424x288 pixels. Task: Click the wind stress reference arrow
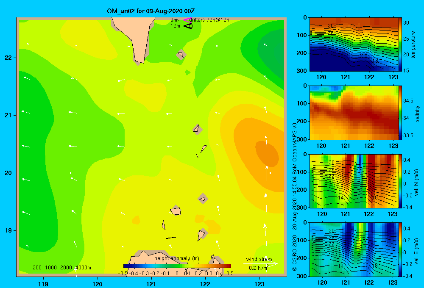[x=260, y=264]
